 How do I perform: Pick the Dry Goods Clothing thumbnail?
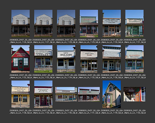click(134, 24)
